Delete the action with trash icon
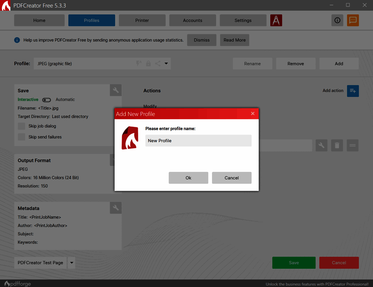Screen dimensions: 373x287 tap(337, 145)
